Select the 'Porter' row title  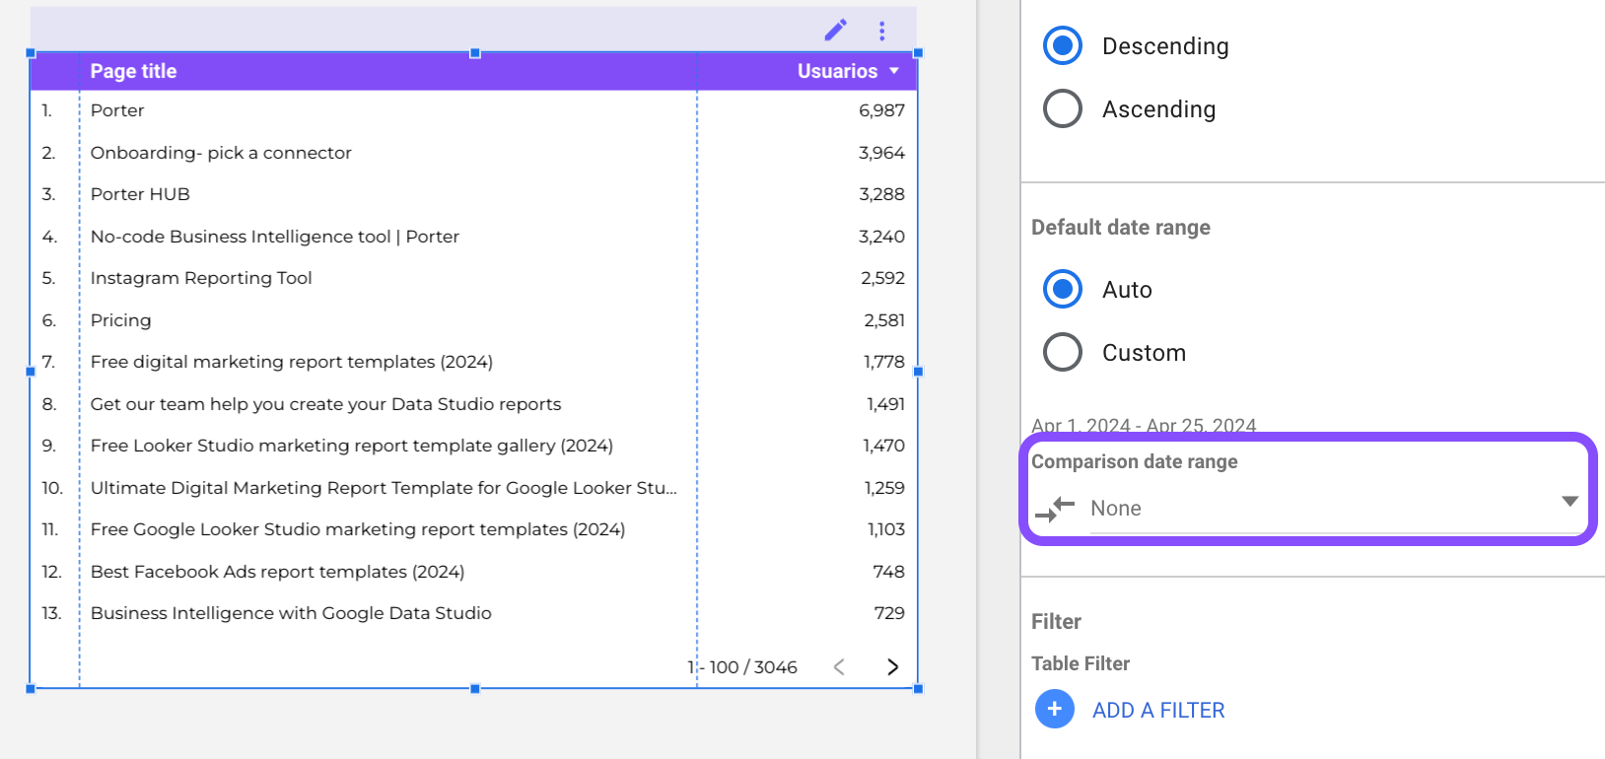[117, 110]
